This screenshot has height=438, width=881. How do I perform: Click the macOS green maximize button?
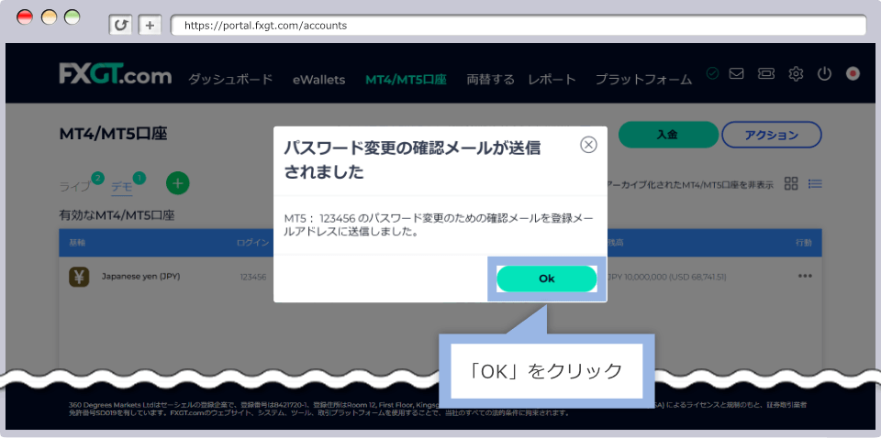coord(72,17)
